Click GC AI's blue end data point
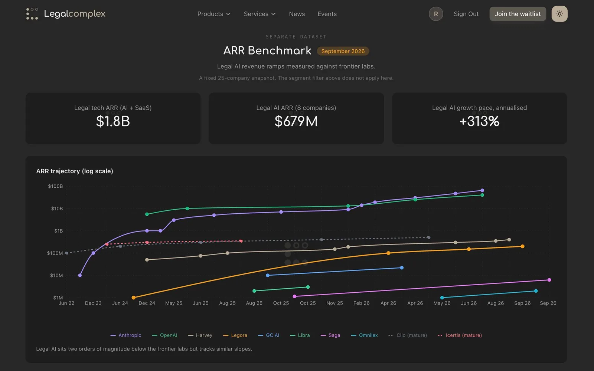The width and height of the screenshot is (594, 371). tap(402, 267)
